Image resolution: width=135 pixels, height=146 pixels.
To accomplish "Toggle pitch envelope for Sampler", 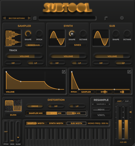I will click(x=86, y=92).
